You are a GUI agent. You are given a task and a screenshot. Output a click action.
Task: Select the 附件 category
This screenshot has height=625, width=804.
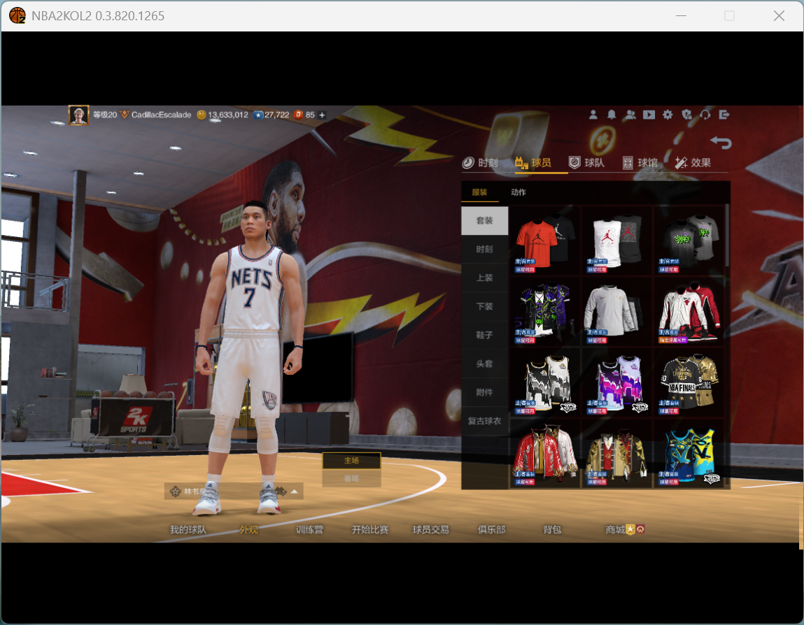coord(484,392)
